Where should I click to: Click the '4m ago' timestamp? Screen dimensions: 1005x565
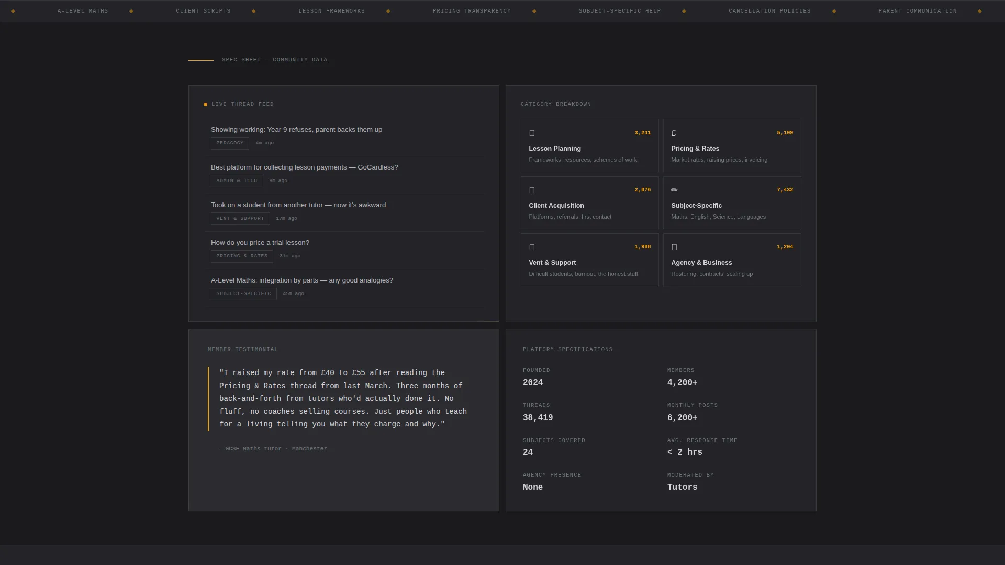point(264,143)
